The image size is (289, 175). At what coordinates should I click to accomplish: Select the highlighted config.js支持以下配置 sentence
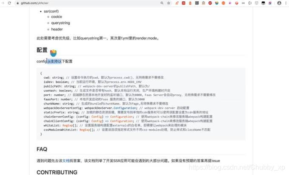pos(54,61)
